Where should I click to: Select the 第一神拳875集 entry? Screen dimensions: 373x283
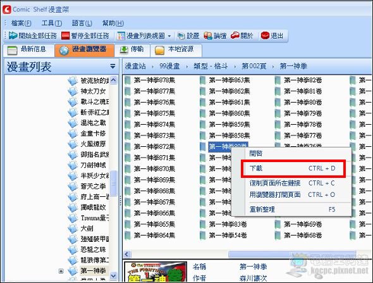click(x=154, y=113)
